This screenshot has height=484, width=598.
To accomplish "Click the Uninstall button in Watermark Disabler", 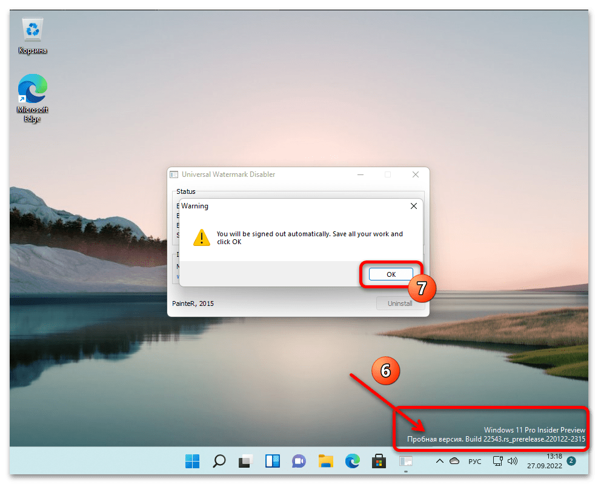I will pyautogui.click(x=400, y=303).
